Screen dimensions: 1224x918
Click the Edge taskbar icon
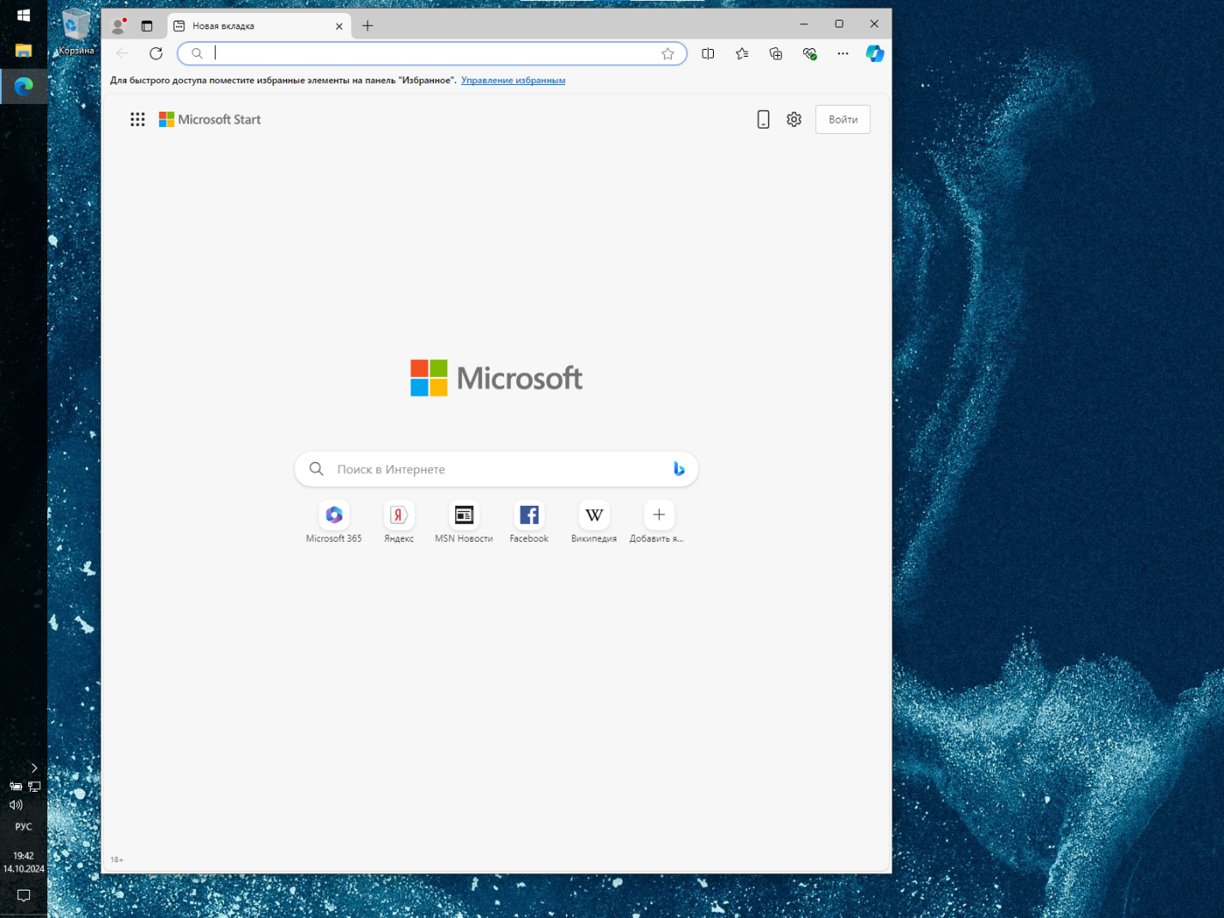pyautogui.click(x=23, y=86)
